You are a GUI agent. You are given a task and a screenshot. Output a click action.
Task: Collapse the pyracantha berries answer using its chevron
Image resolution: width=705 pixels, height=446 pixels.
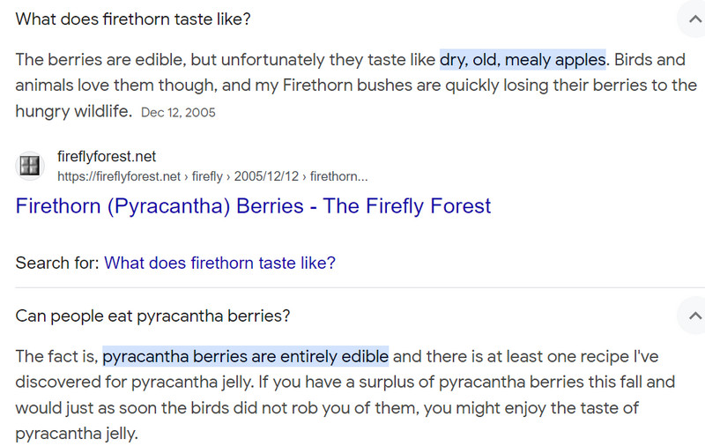pyautogui.click(x=692, y=315)
